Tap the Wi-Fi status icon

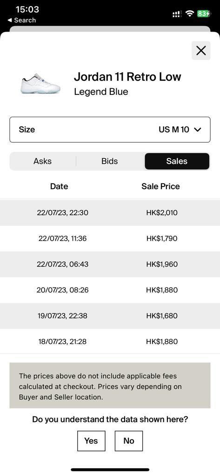click(190, 13)
